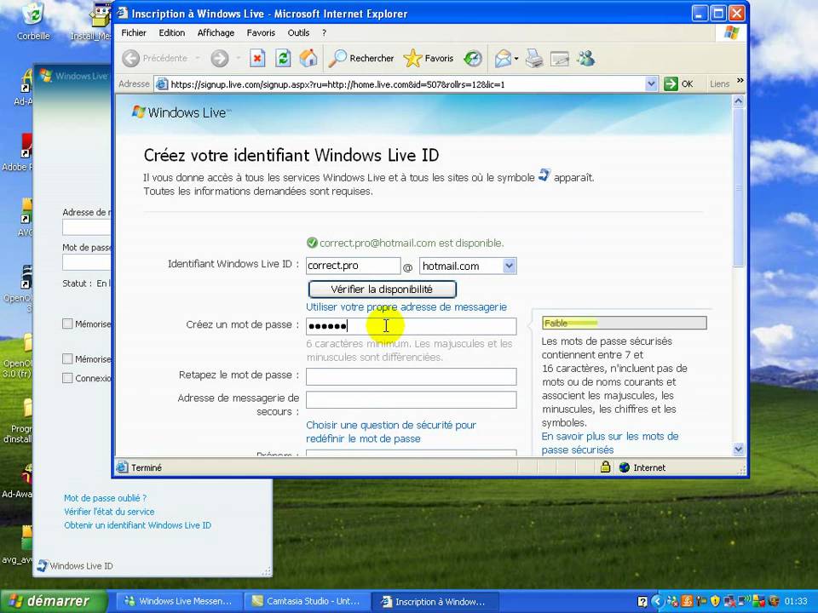Open the Edition menu
This screenshot has height=613, width=818.
171,33
